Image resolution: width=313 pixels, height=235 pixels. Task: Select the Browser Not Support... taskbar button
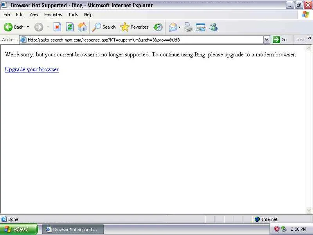click(x=73, y=230)
